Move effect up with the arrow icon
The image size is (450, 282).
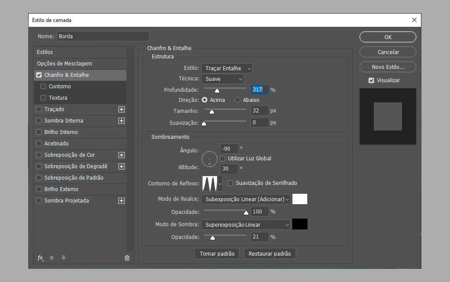pos(52,258)
